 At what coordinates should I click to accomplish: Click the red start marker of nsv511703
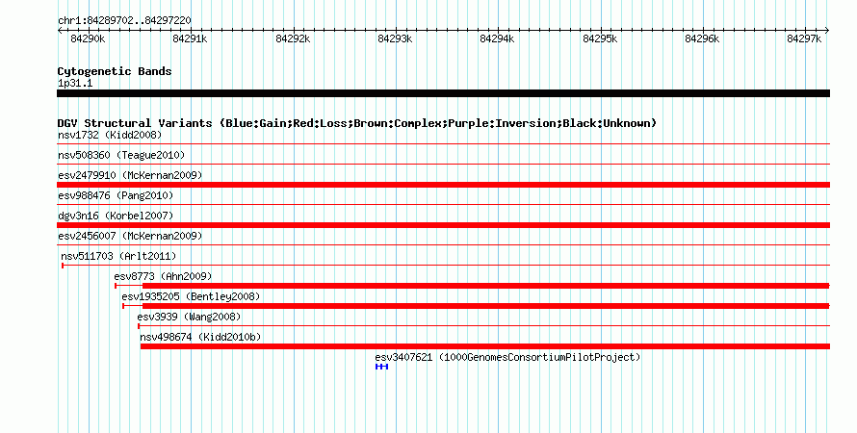tap(63, 266)
